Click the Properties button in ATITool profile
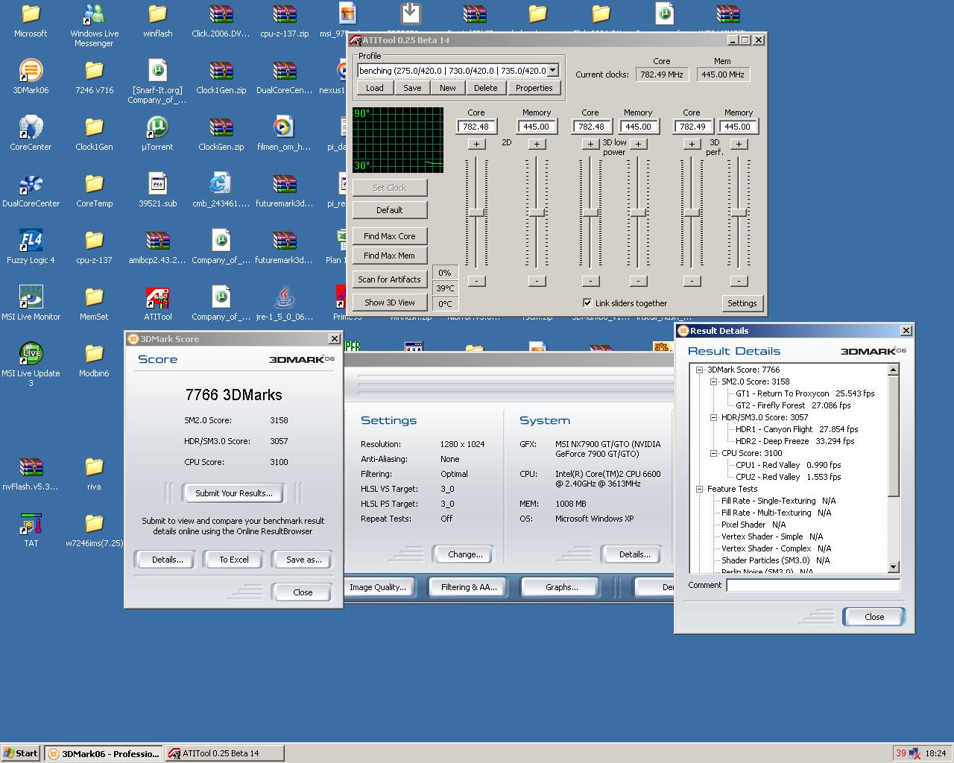Screen dimensions: 954x763 click(x=534, y=88)
